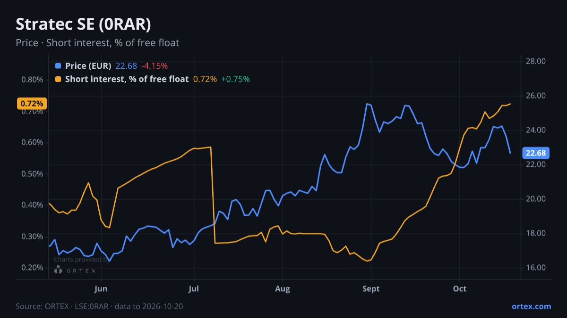This screenshot has height=318, width=567.
Task: Click the 0.40% left axis label
Action: [x=32, y=205]
